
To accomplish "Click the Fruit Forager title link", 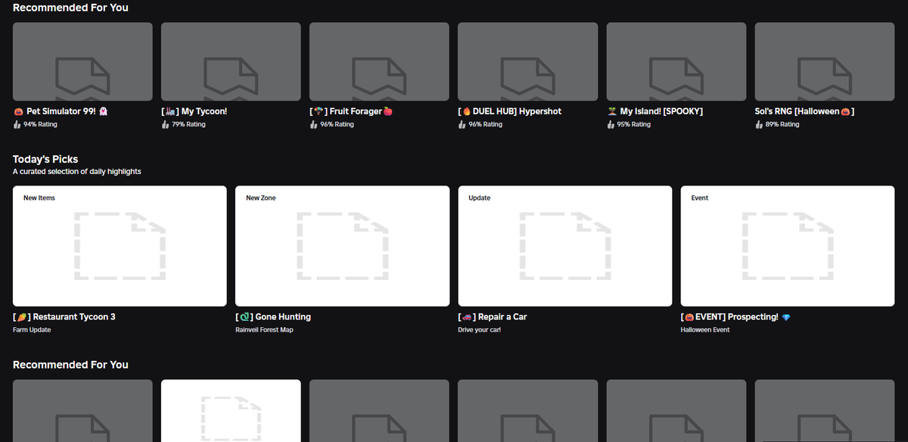I will point(351,111).
